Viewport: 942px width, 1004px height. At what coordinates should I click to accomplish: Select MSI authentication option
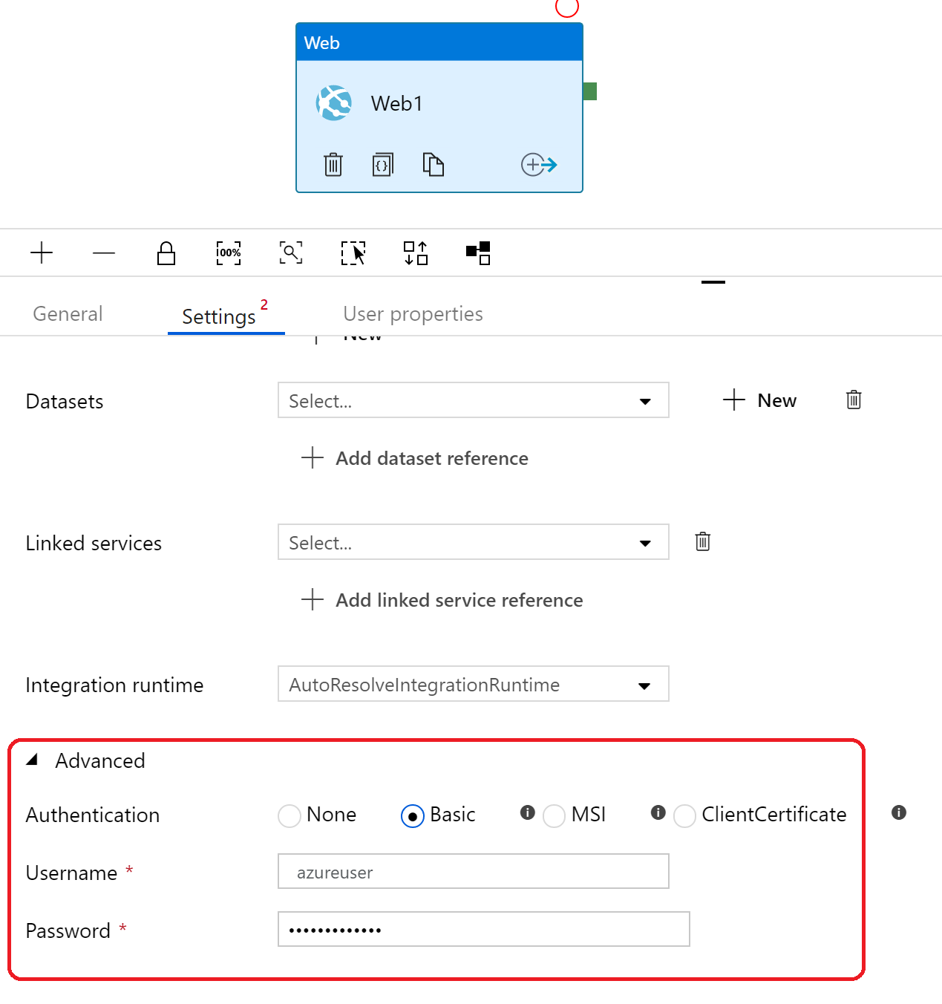click(555, 815)
